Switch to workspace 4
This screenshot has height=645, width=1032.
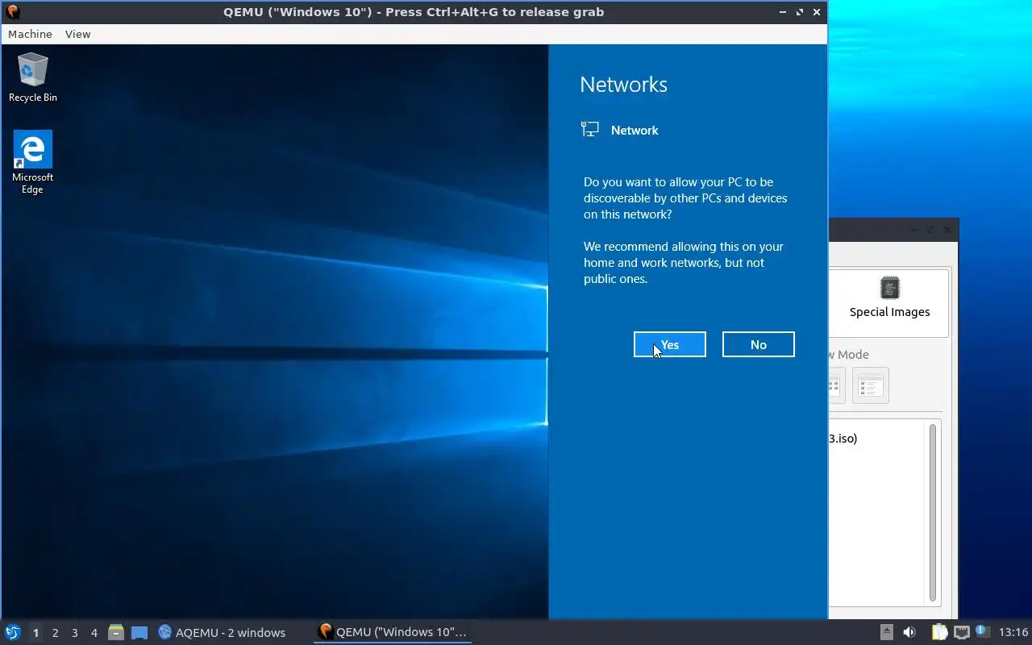click(x=94, y=633)
